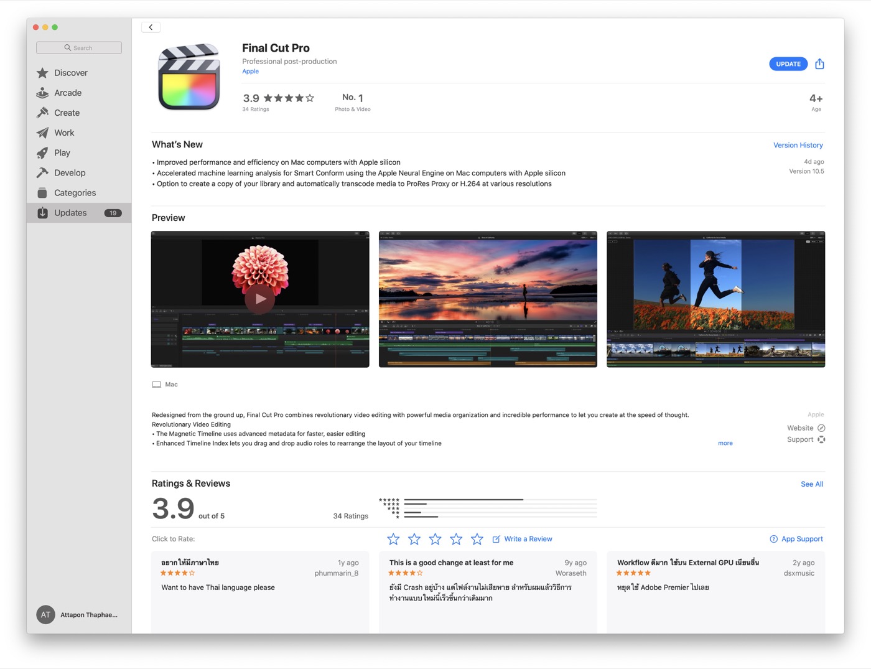
Task: Rate the app three stars
Action: coord(435,539)
